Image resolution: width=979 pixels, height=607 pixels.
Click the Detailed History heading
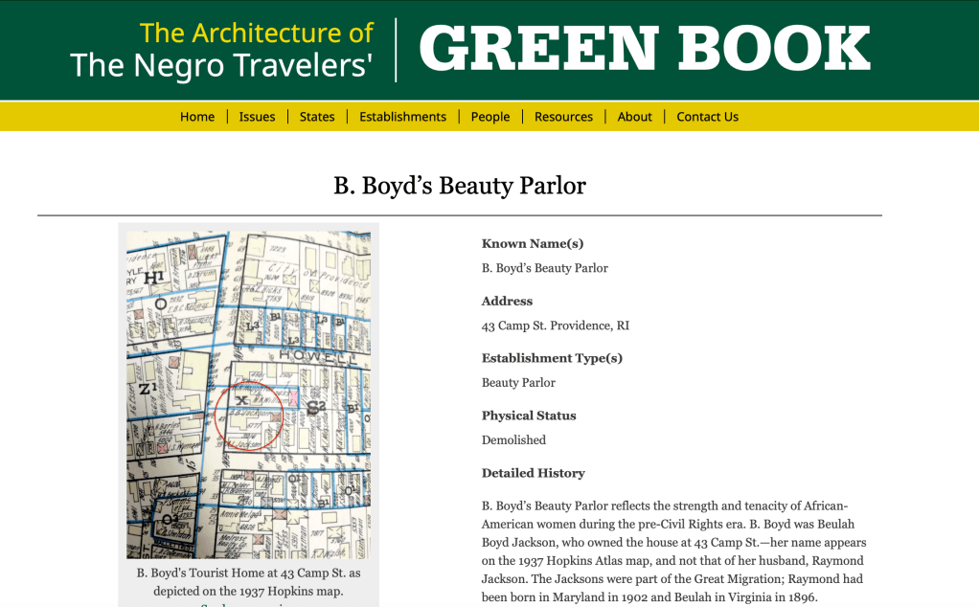533,473
